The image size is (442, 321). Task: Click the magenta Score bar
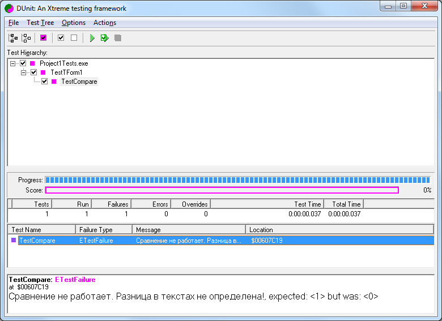coord(222,190)
